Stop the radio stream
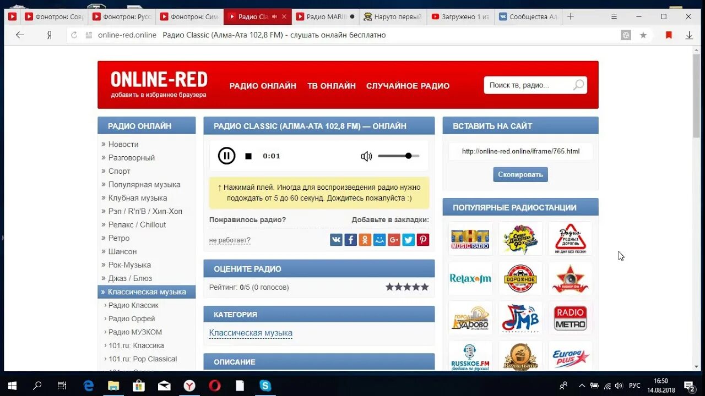Image resolution: width=705 pixels, height=396 pixels. (x=248, y=156)
